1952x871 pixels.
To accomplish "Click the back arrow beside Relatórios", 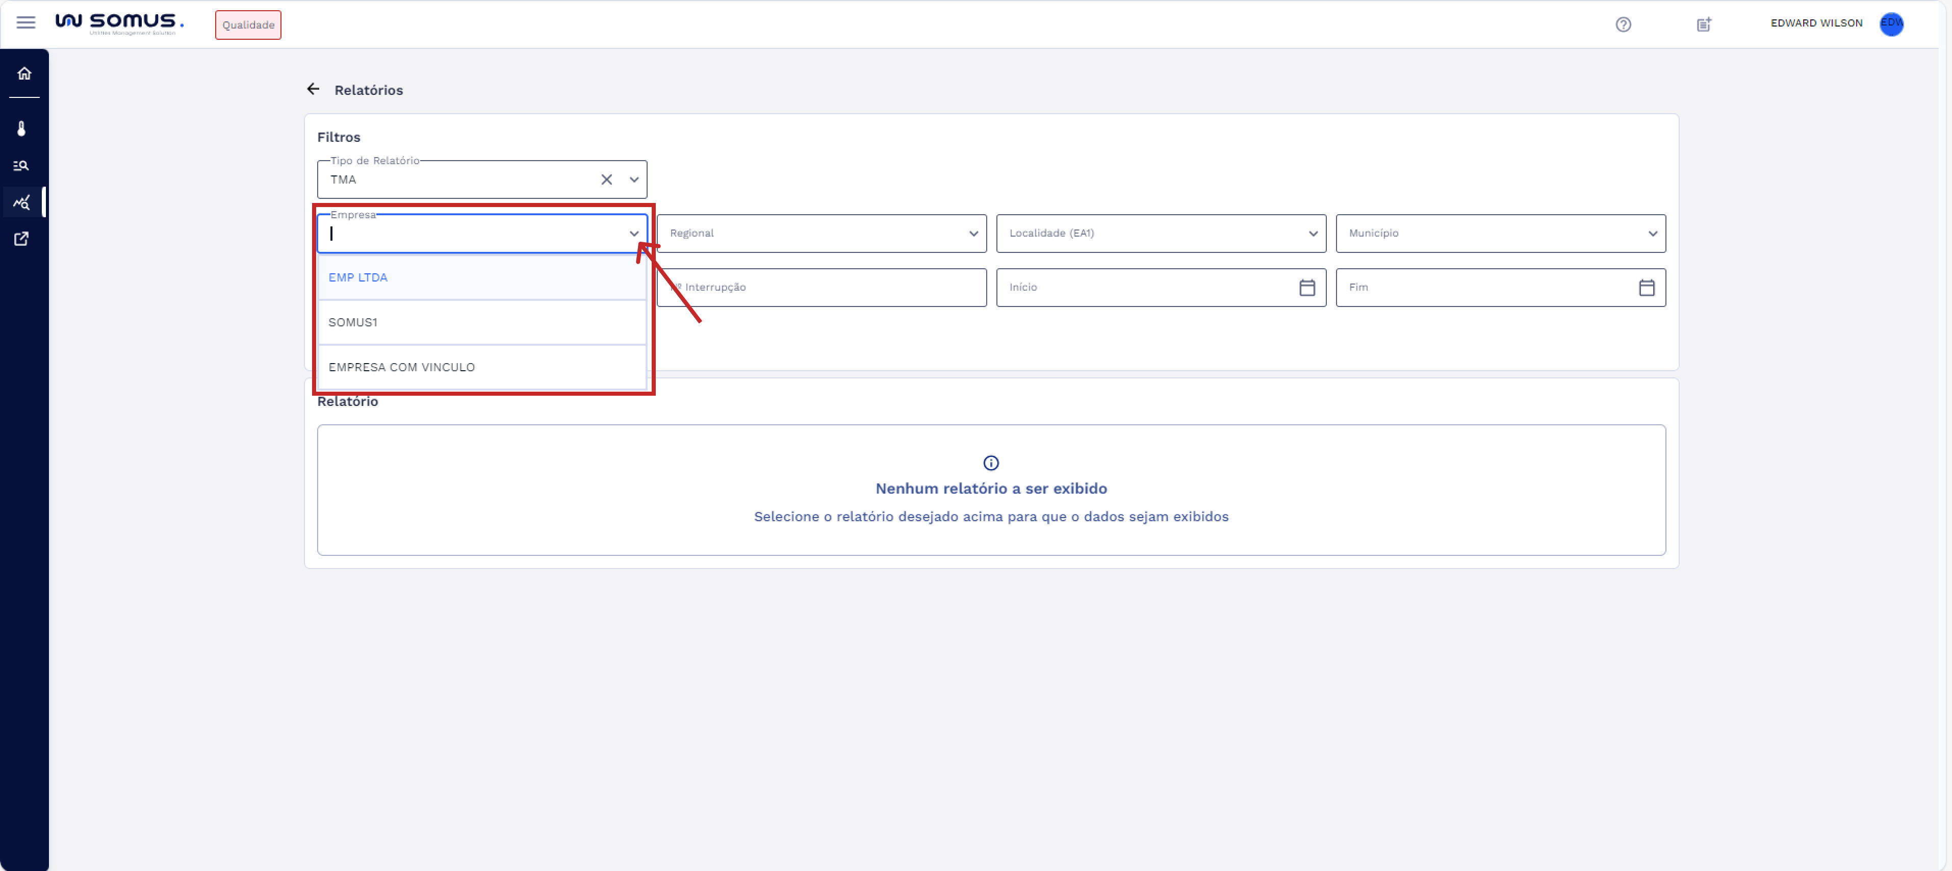I will point(313,89).
